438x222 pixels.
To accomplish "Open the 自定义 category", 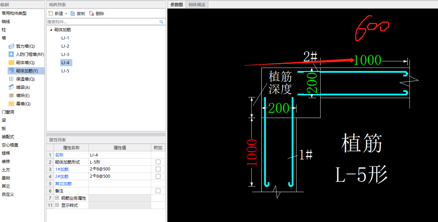I will tap(8, 194).
